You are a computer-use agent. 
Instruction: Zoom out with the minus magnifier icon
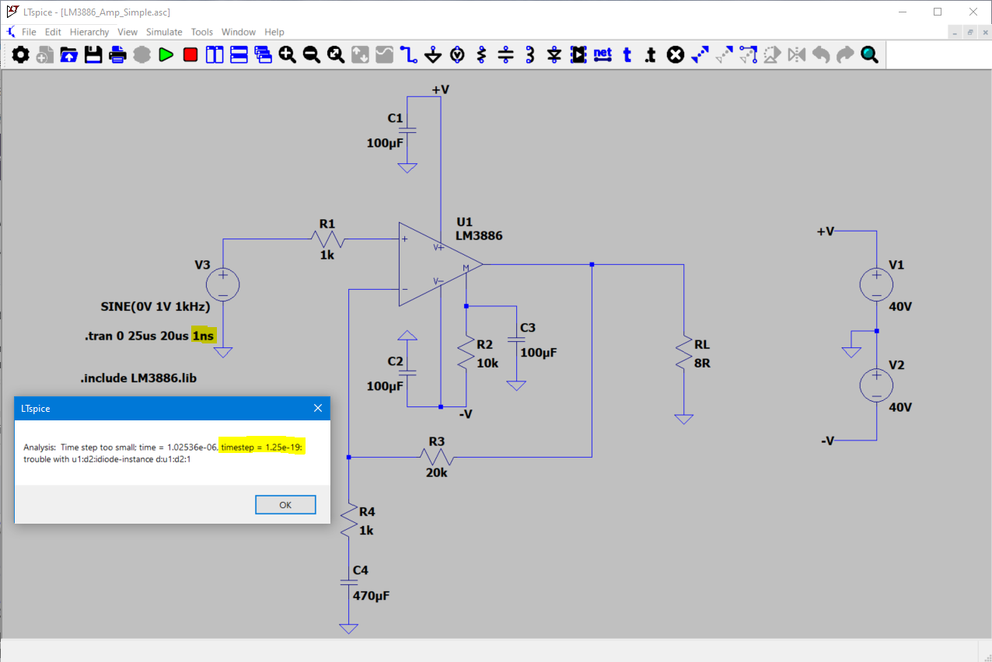click(x=311, y=54)
